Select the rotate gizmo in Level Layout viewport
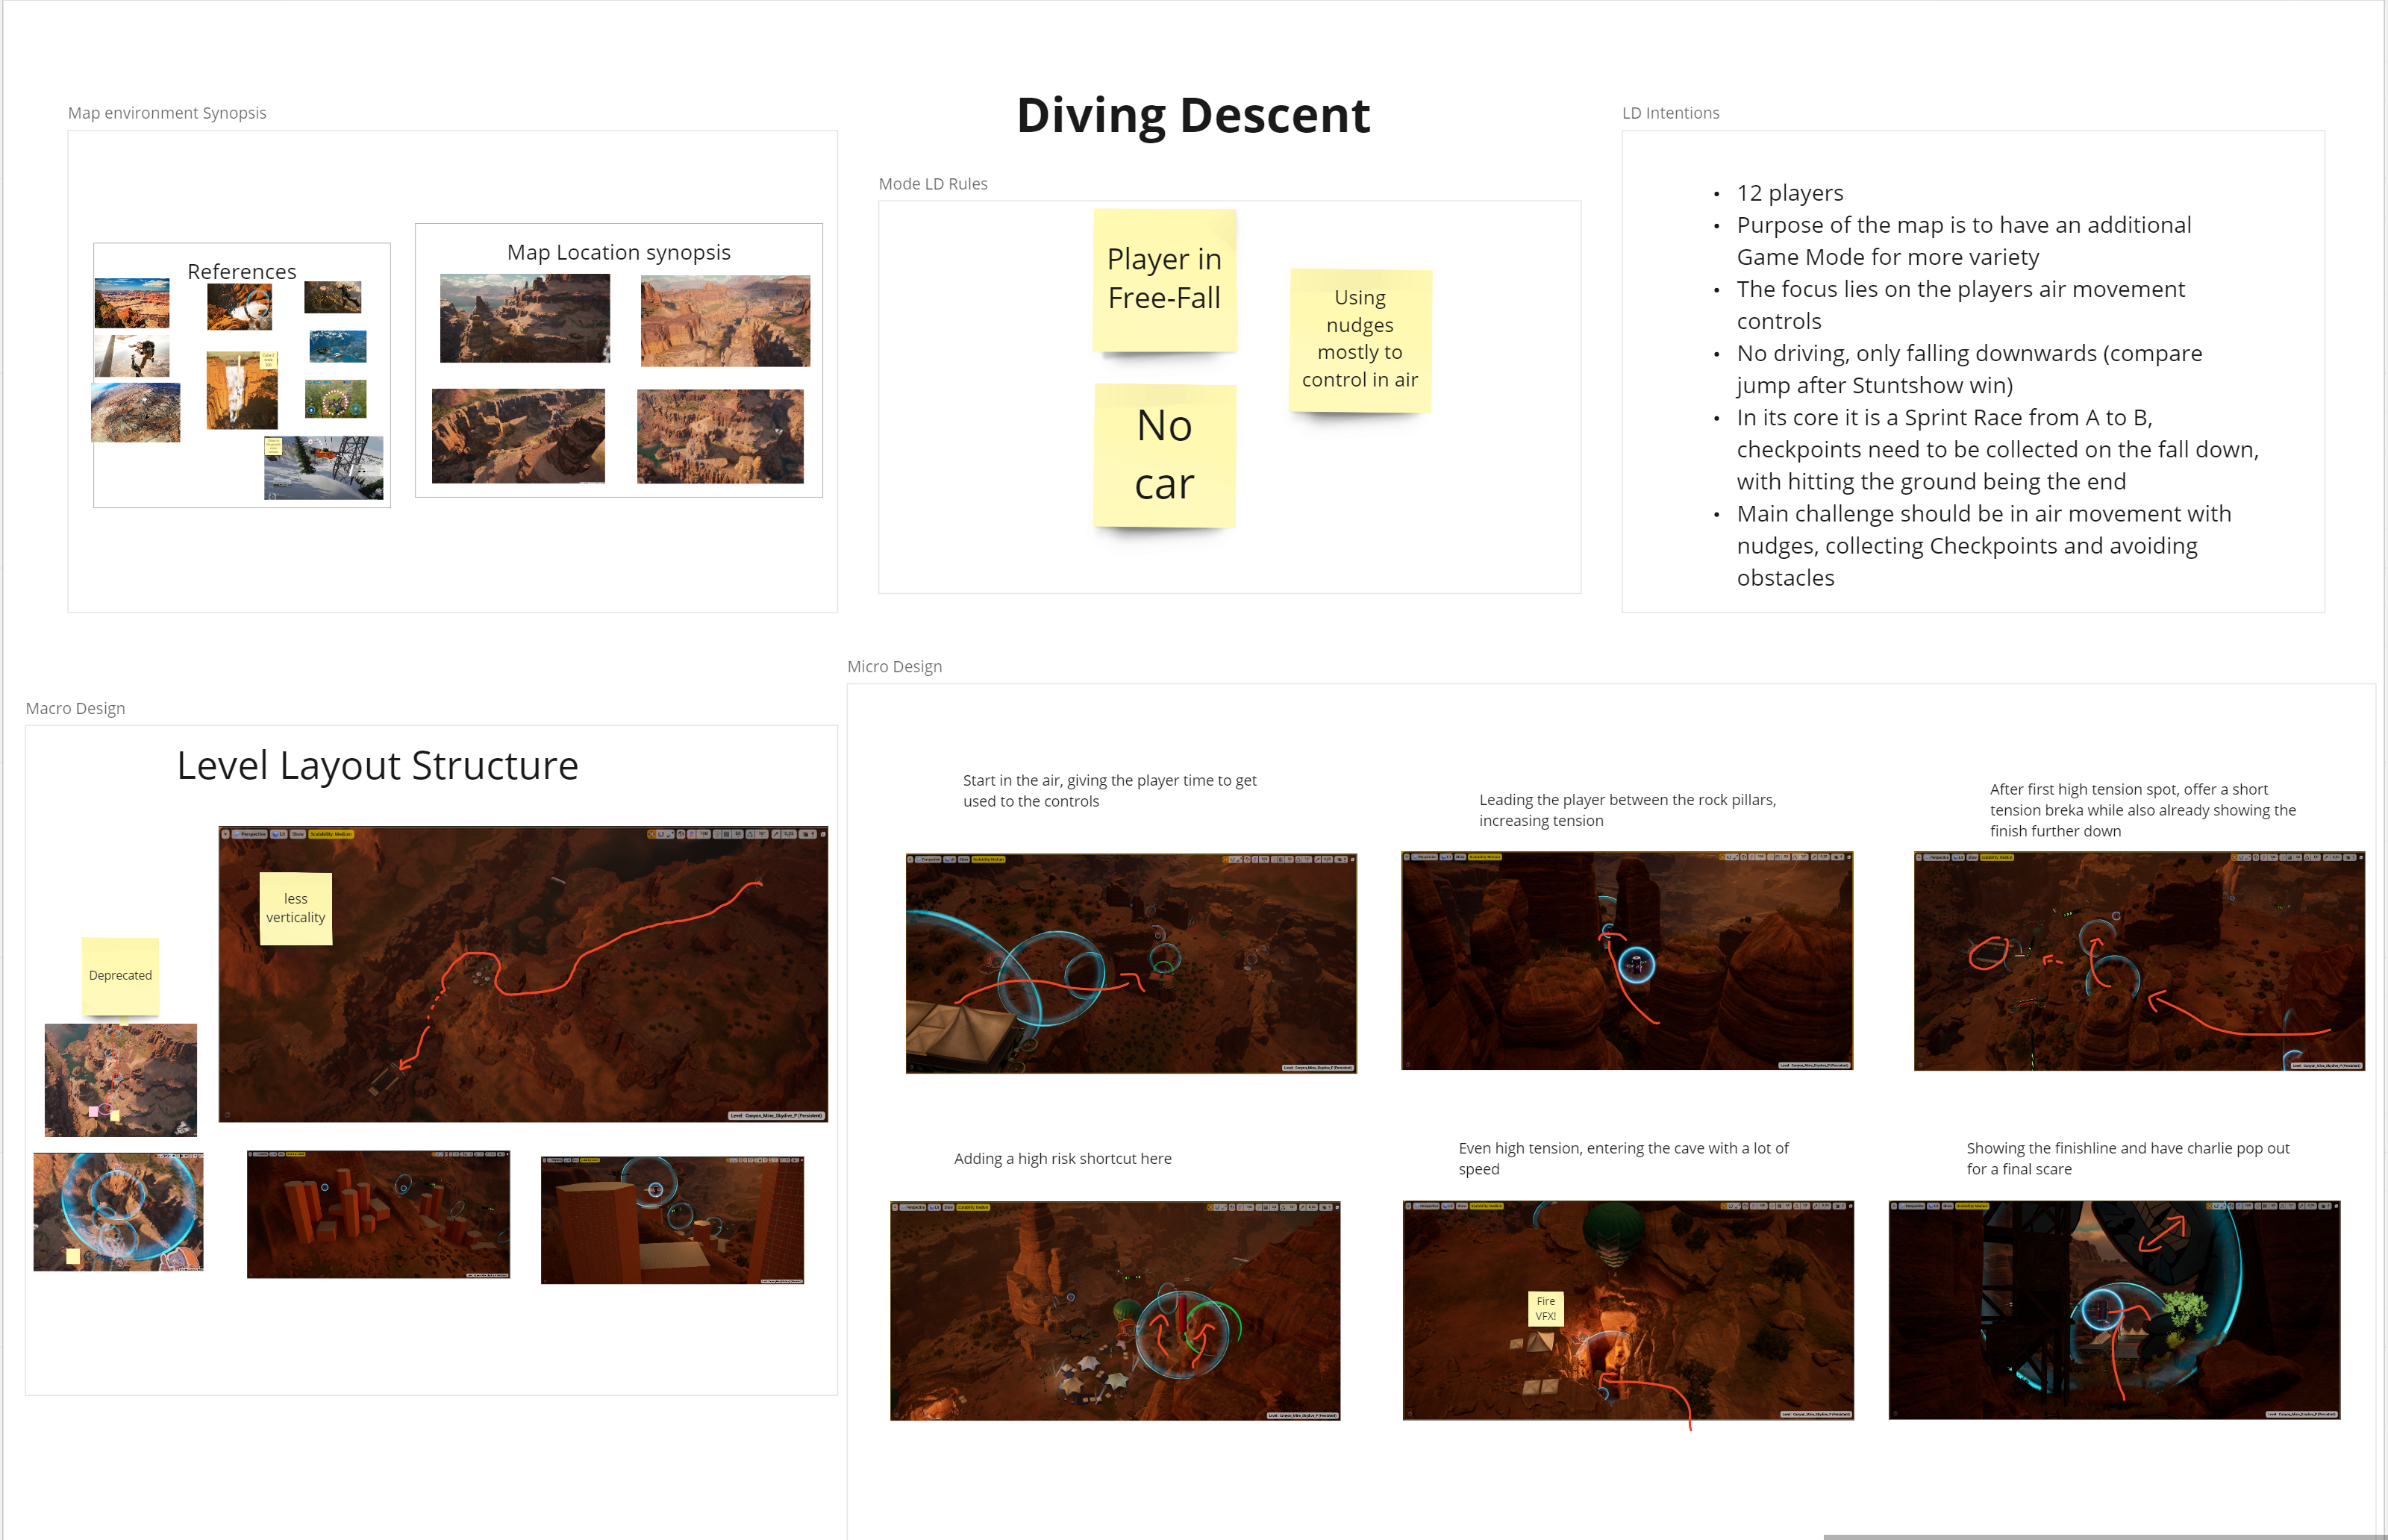Screen dimensions: 2388x1540 click(661, 834)
